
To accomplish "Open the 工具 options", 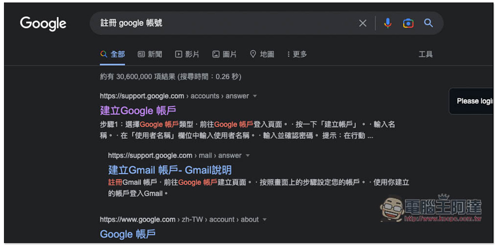I will tap(426, 54).
